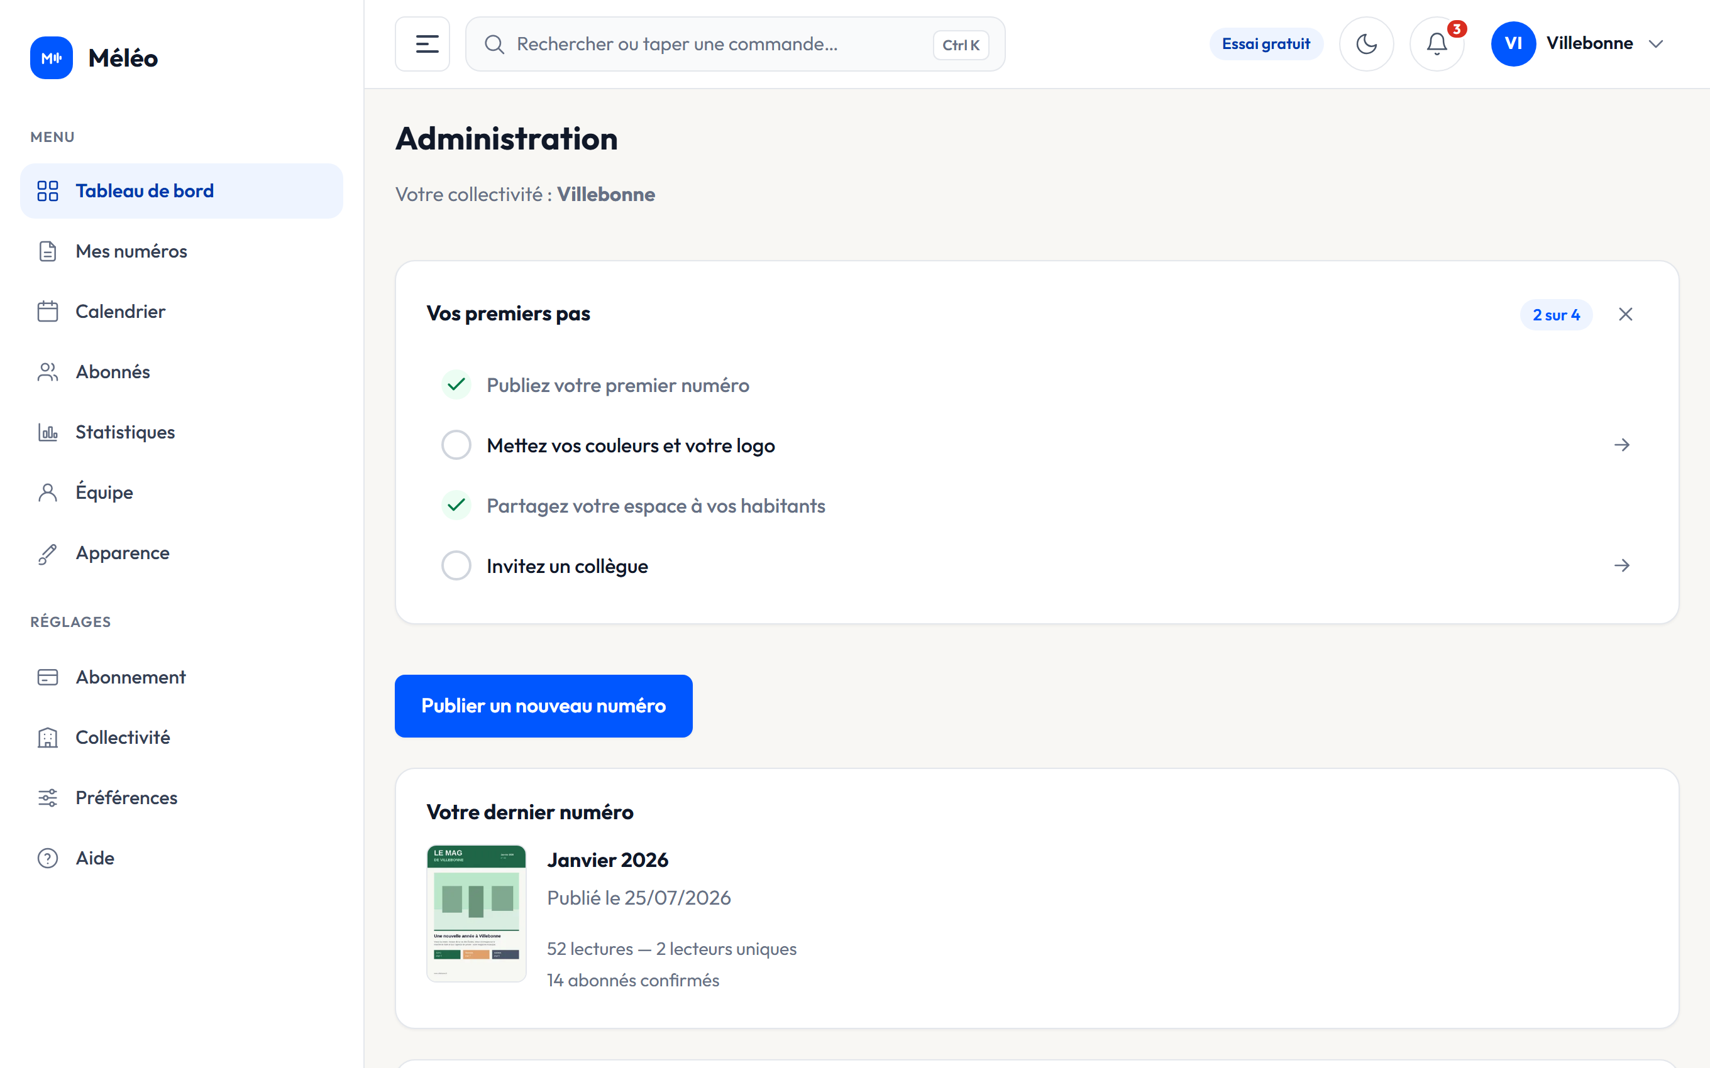Open the Calendrier page

tap(182, 312)
